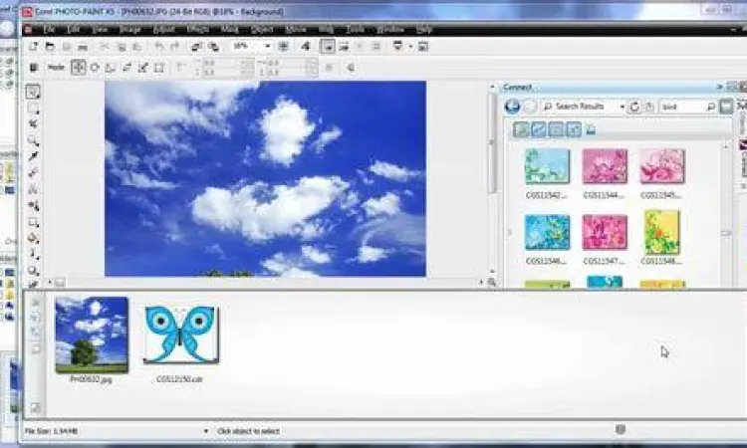The image size is (747, 448).
Task: Select the Eraser tool
Action: coord(33,173)
